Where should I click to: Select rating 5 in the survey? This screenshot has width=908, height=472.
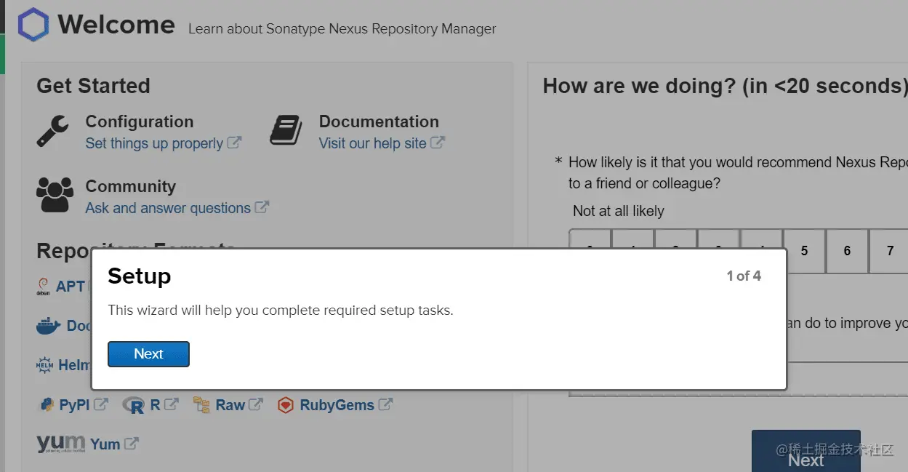[804, 251]
